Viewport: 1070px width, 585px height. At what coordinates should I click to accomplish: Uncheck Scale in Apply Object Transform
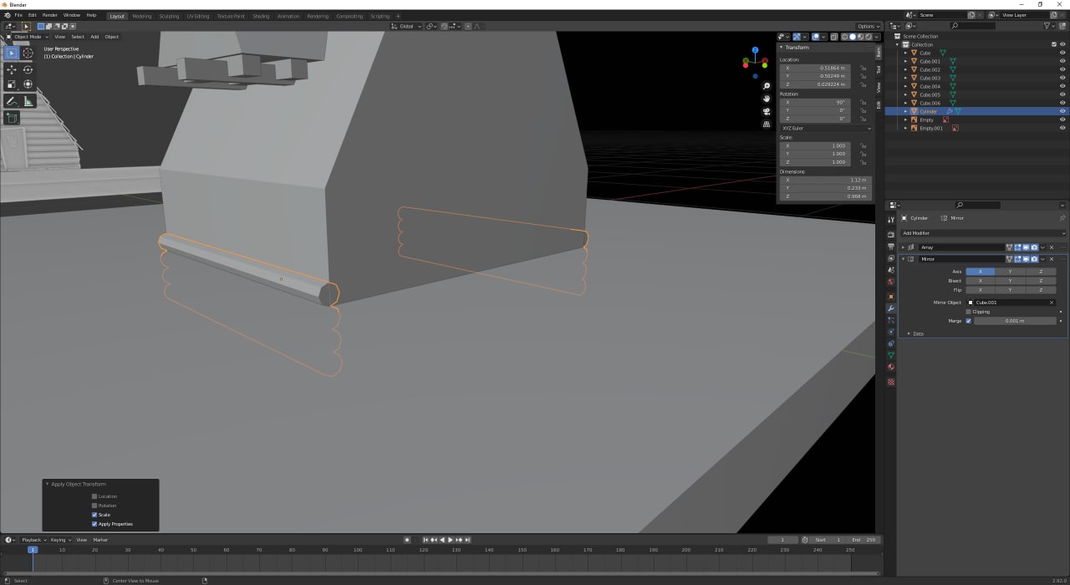pos(94,515)
